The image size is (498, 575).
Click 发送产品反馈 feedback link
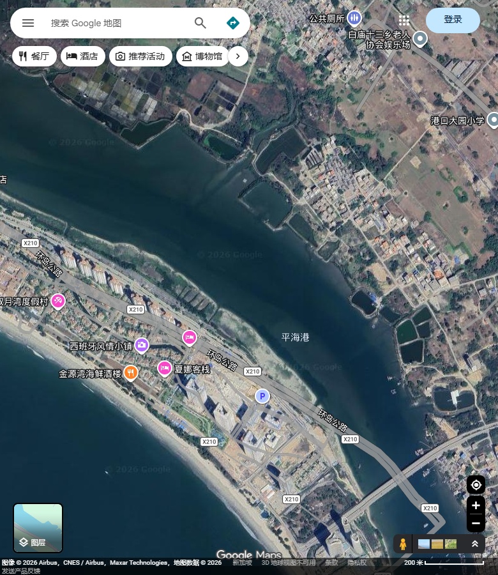click(x=21, y=571)
